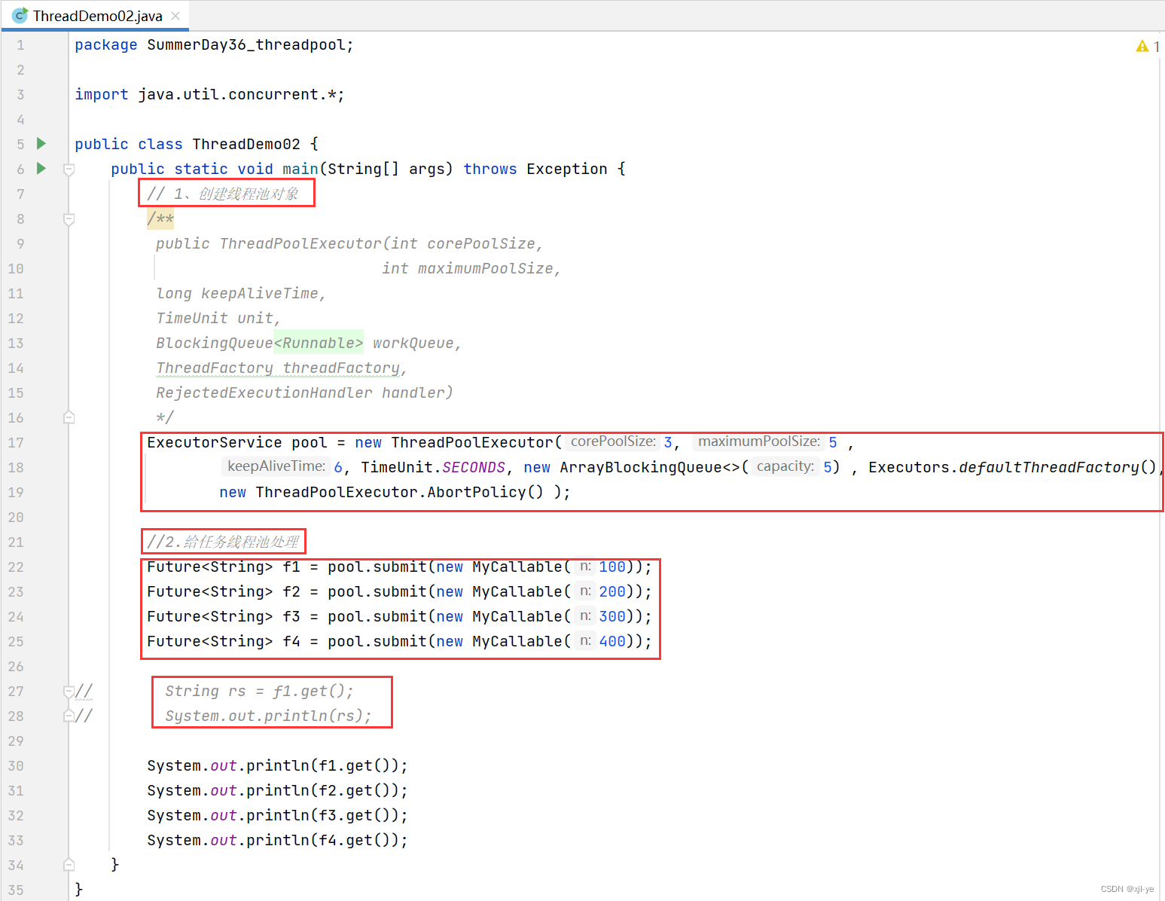The width and height of the screenshot is (1165, 901).
Task: Click 'defaultThreadFactory()' on line 18
Action: coord(1058,468)
